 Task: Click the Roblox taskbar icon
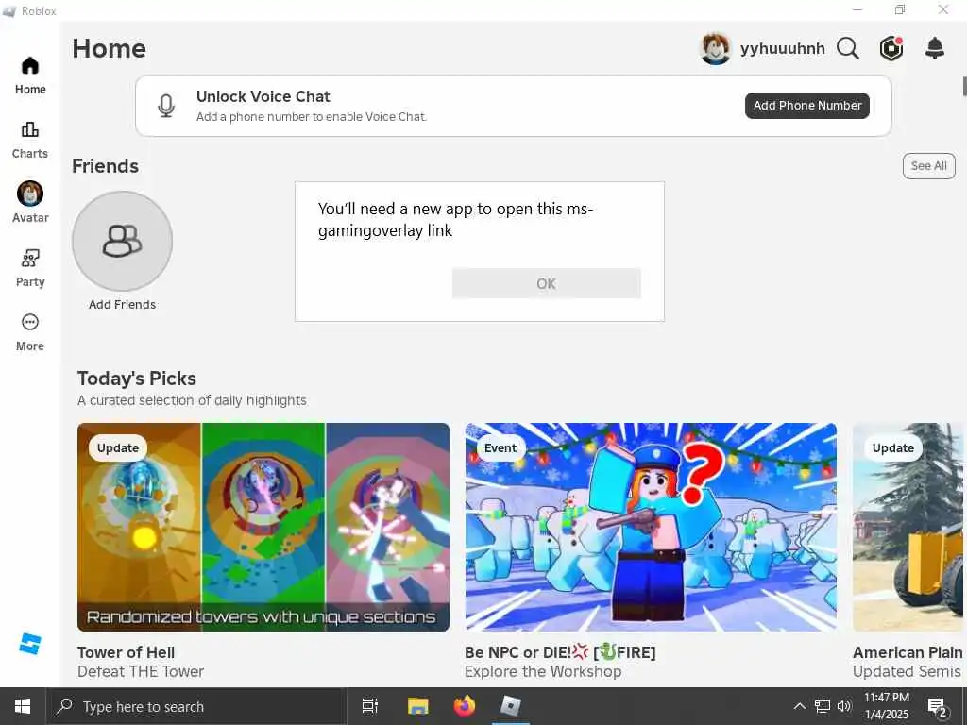511,706
